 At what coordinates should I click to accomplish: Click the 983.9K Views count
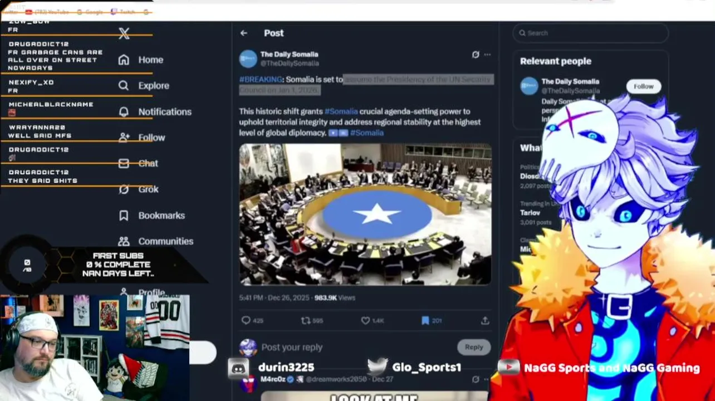334,298
